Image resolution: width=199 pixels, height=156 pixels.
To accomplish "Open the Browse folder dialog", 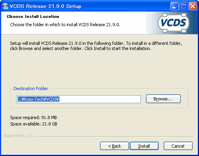I will pos(163,99).
